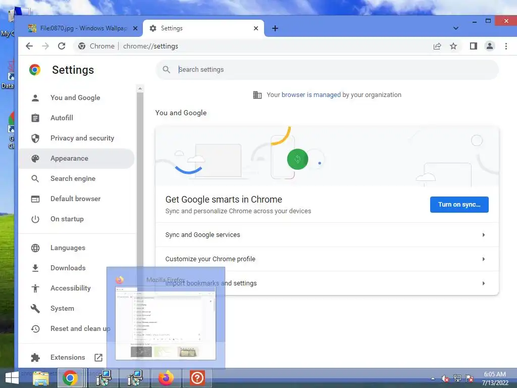Click the Default browser window icon
517x388 pixels.
click(x=35, y=199)
